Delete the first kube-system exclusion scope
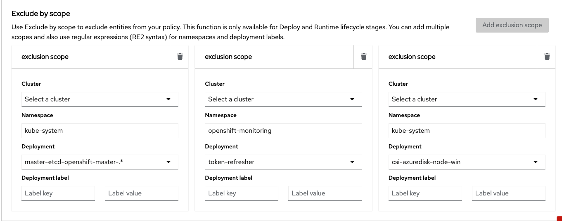The width and height of the screenshot is (562, 221). coord(180,57)
